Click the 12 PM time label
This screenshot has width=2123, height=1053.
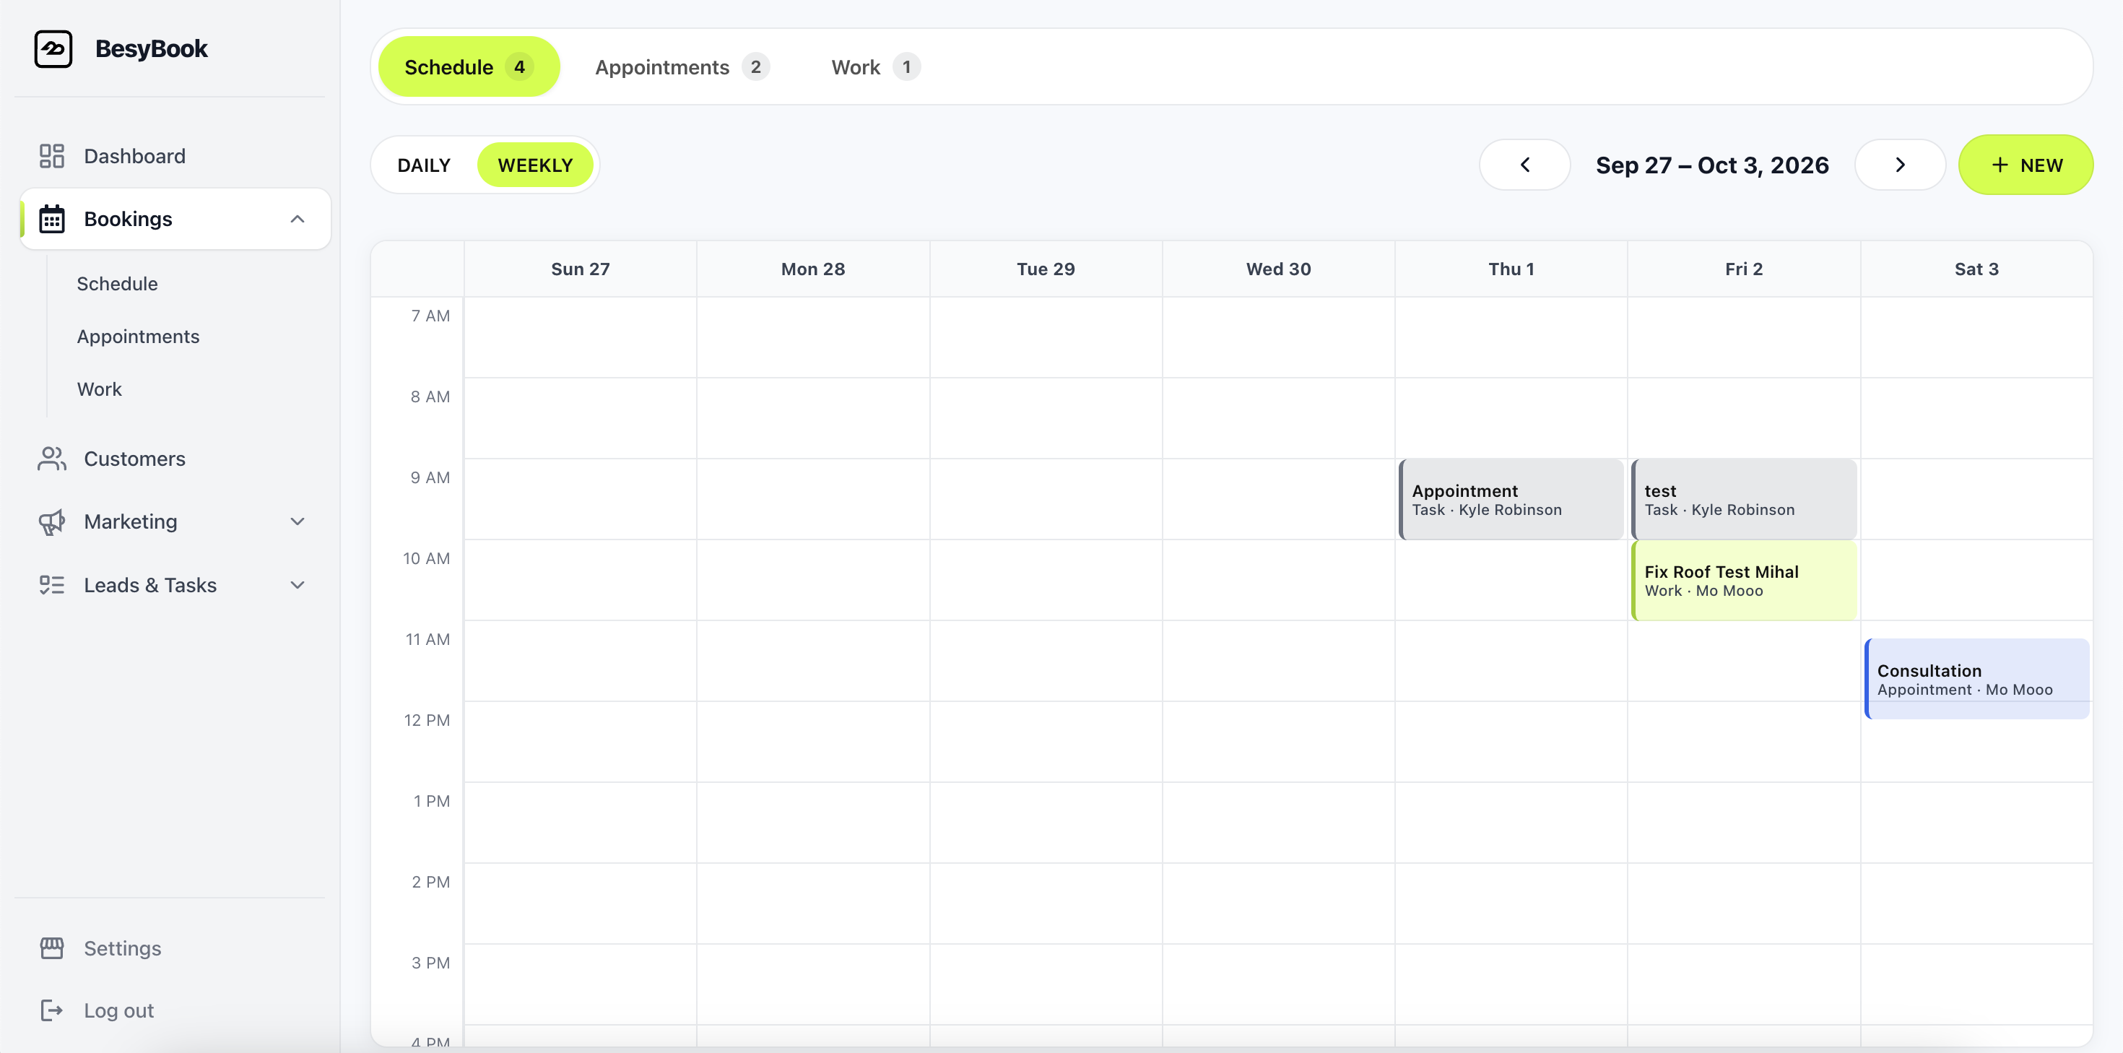coord(427,720)
